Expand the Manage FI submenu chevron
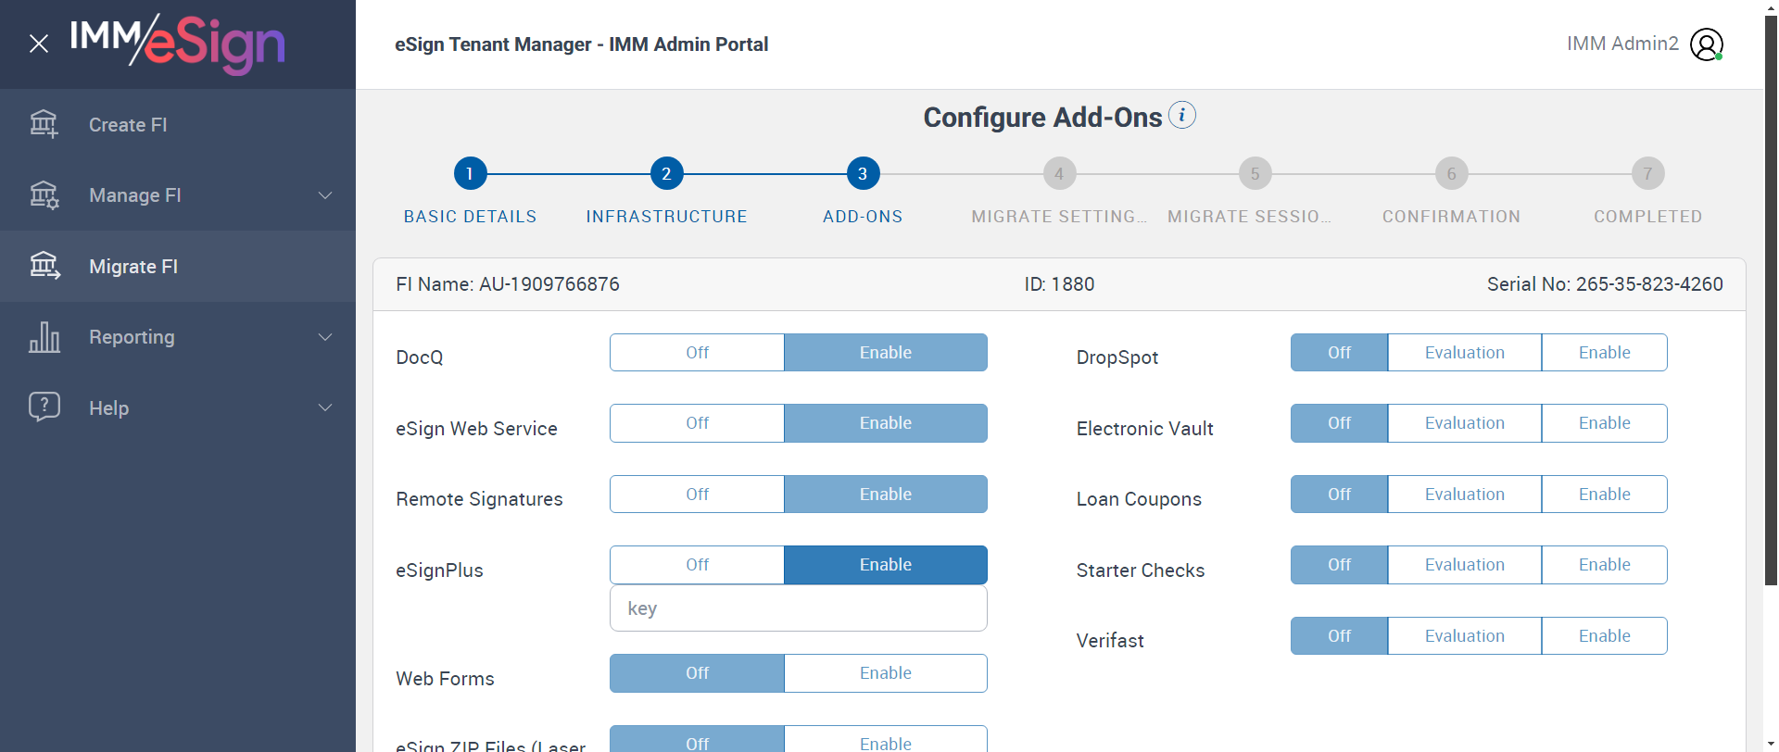This screenshot has height=752, width=1779. (325, 195)
